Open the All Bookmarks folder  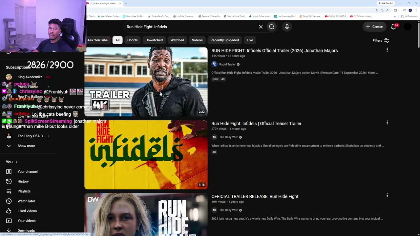(x=409, y=16)
